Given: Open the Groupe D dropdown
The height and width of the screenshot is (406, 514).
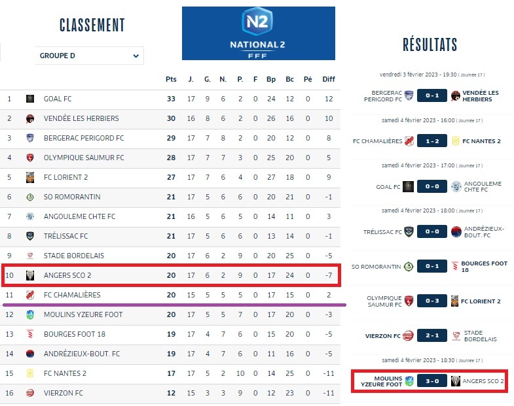Looking at the screenshot, I should coord(89,56).
